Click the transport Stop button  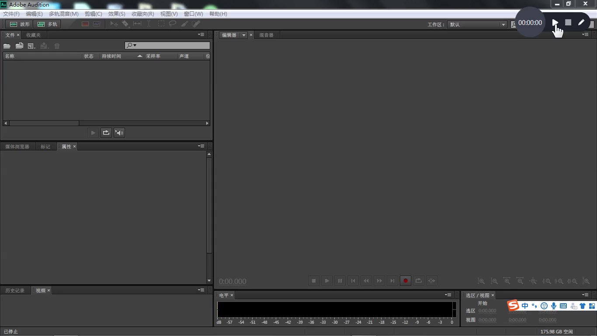click(314, 281)
